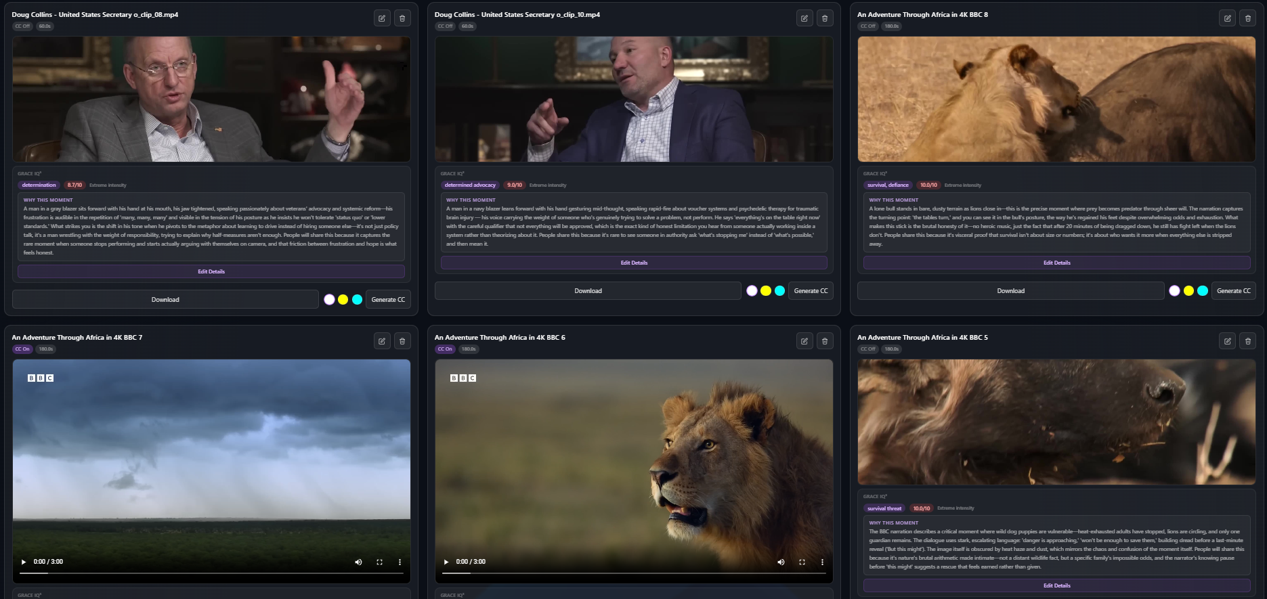Viewport: 1267px width, 599px height.
Task: Pick cyan caption color on BBC 8 card
Action: pyautogui.click(x=1202, y=291)
